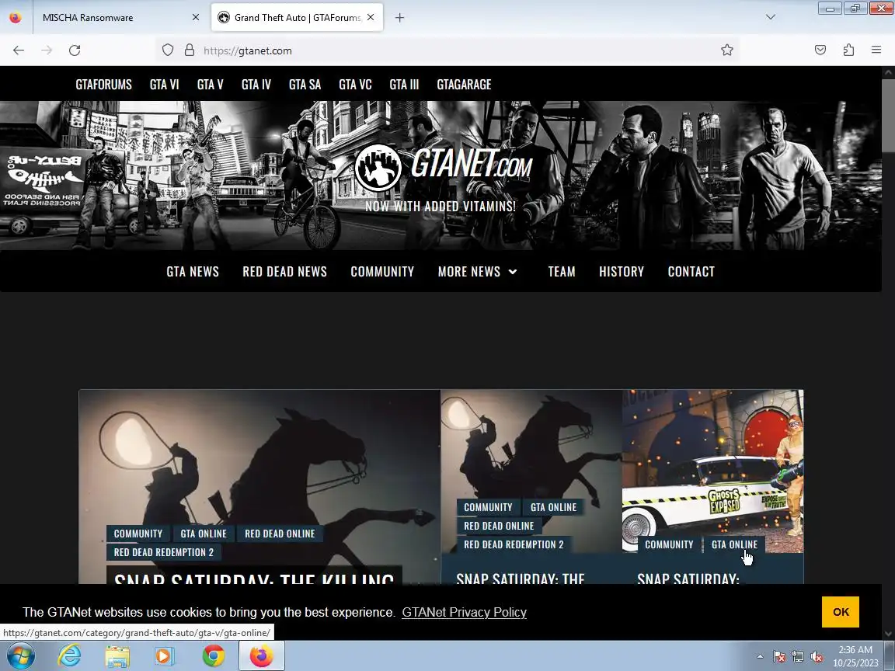Image resolution: width=895 pixels, height=671 pixels.
Task: Open the GTANet Privacy Policy link
Action: pos(464,612)
